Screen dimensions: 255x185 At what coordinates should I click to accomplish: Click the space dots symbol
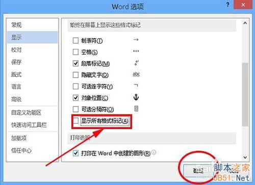[136, 51]
